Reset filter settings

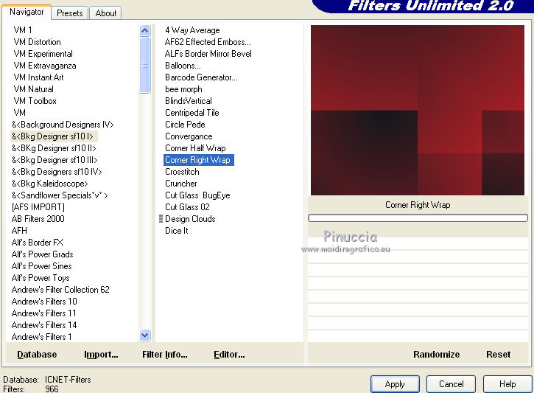click(x=498, y=355)
